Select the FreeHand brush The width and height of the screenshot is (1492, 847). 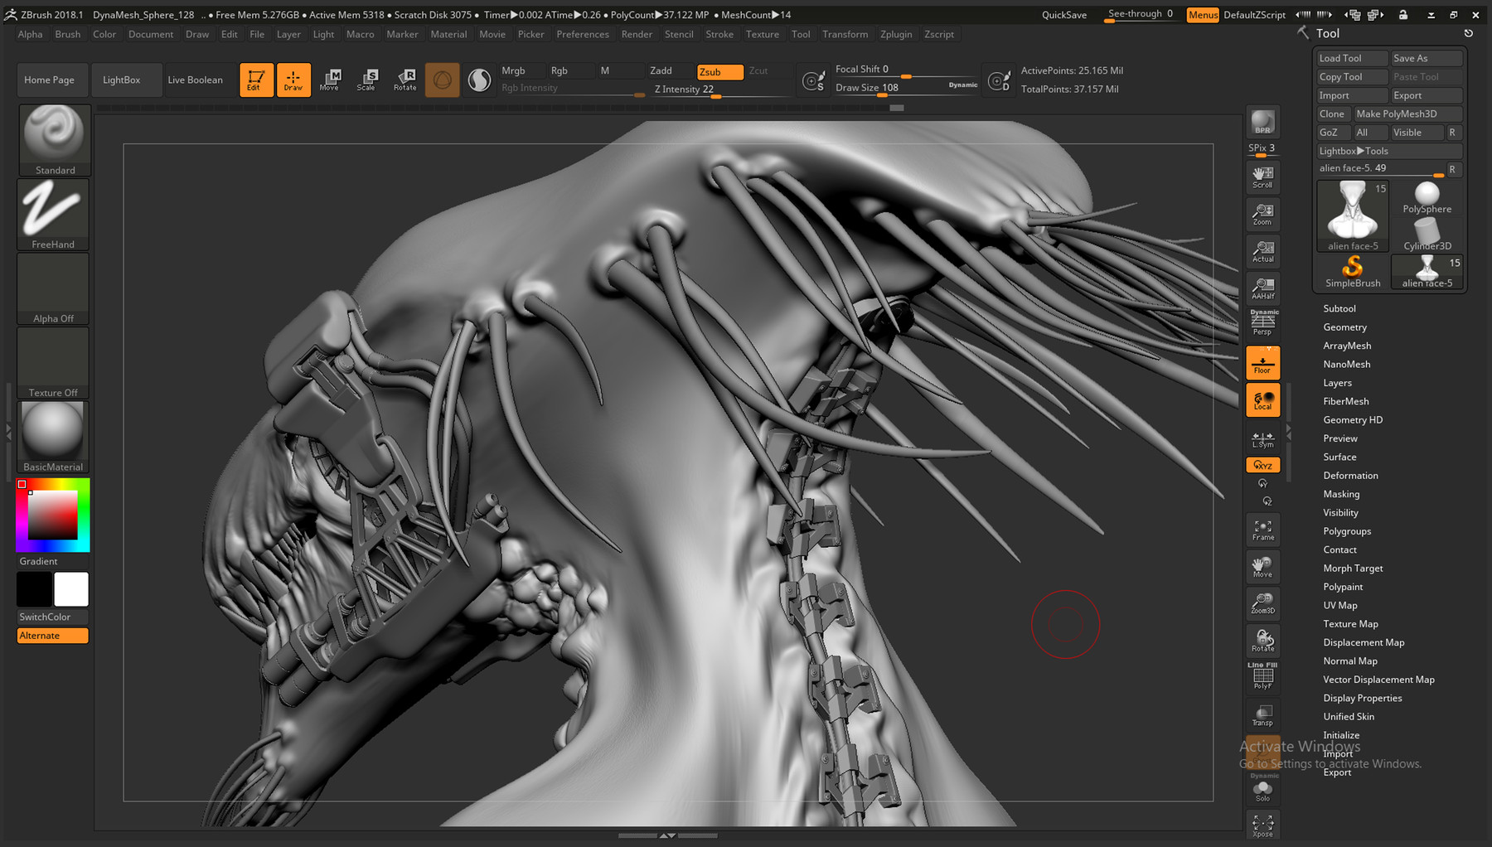52,214
